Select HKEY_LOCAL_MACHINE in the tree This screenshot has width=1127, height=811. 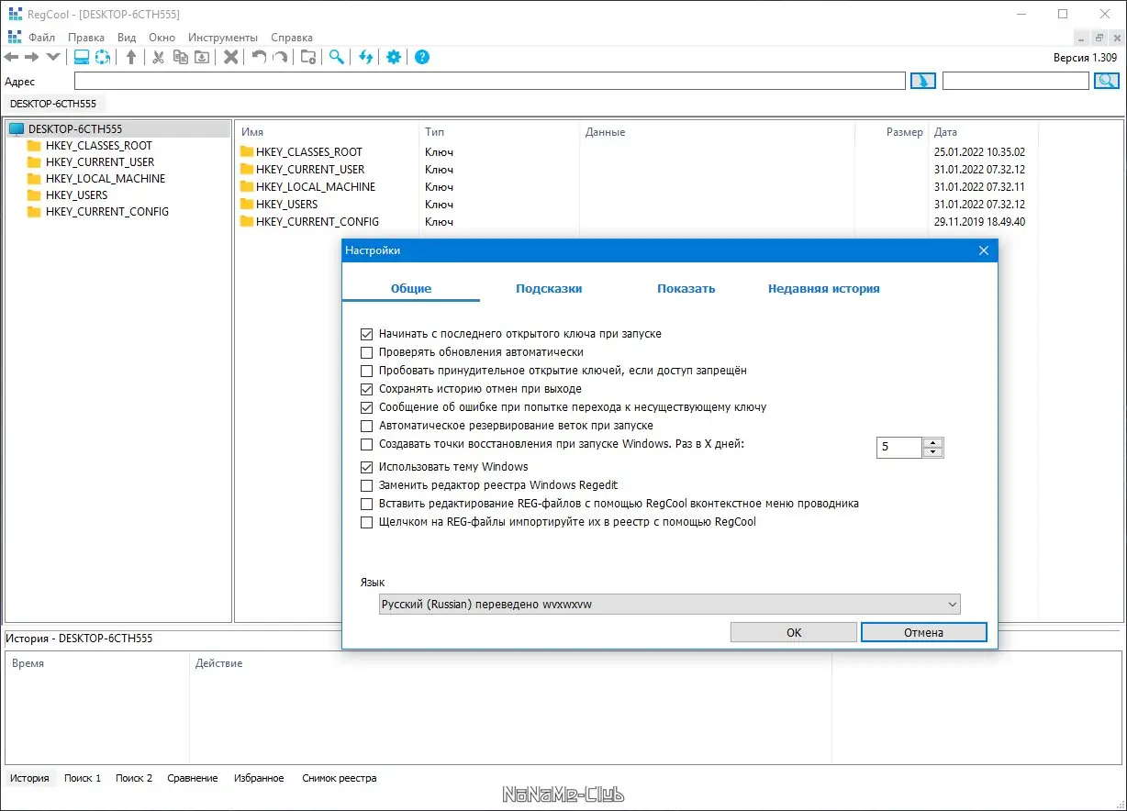(x=106, y=179)
